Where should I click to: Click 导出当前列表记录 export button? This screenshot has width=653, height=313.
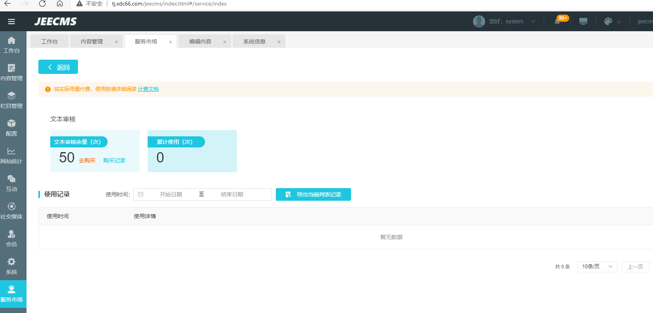point(313,194)
